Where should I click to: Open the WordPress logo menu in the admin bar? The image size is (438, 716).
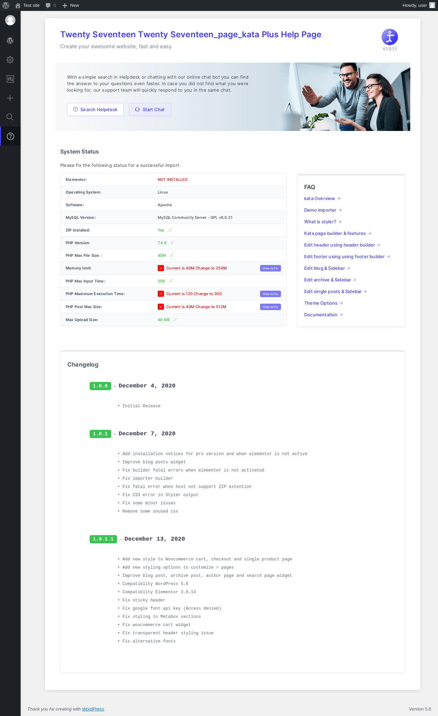(x=6, y=5)
